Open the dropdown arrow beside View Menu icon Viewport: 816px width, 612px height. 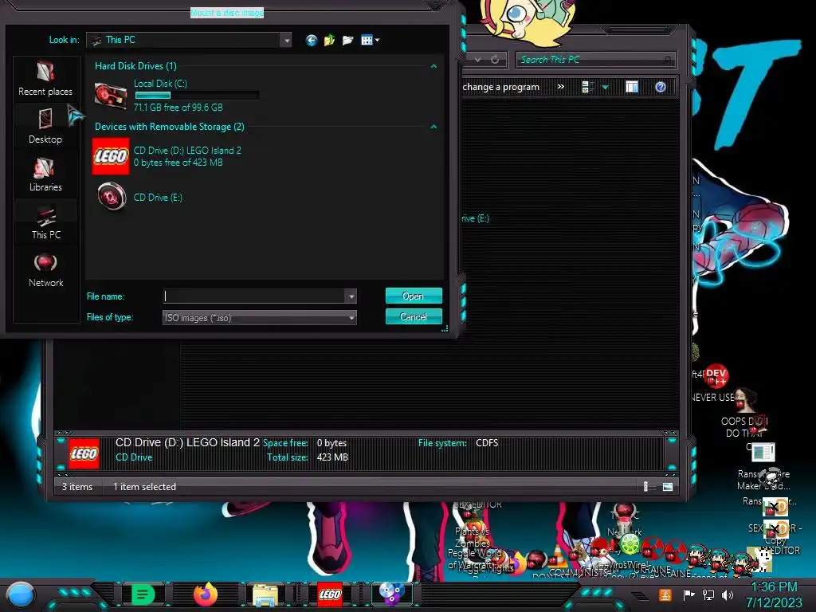(377, 40)
